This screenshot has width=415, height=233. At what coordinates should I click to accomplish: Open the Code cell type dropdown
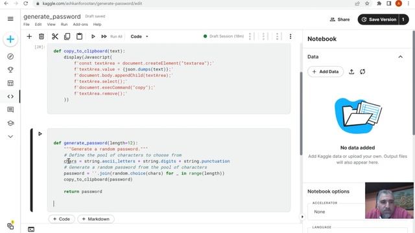point(139,36)
